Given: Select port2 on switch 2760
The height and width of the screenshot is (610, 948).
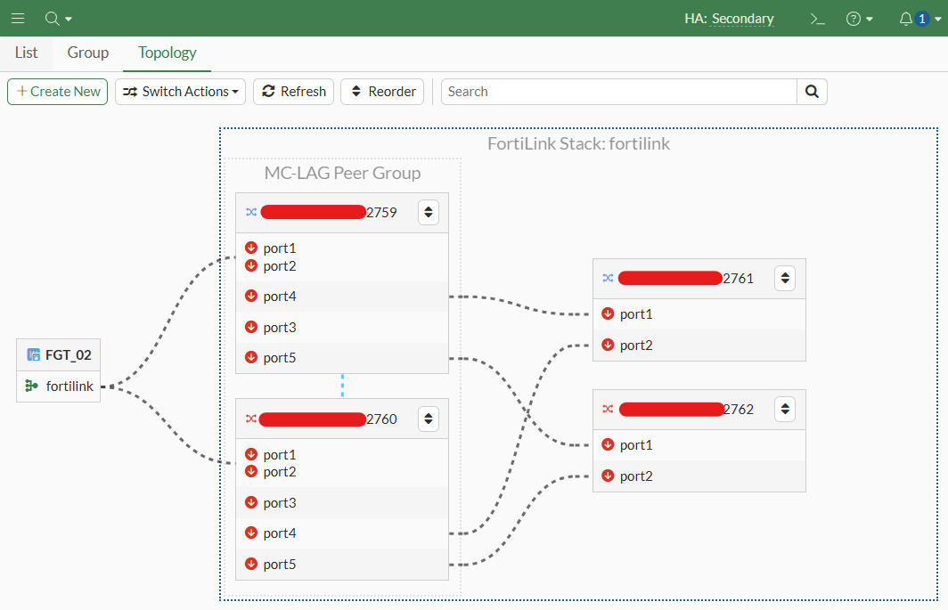Looking at the screenshot, I should pyautogui.click(x=280, y=472).
